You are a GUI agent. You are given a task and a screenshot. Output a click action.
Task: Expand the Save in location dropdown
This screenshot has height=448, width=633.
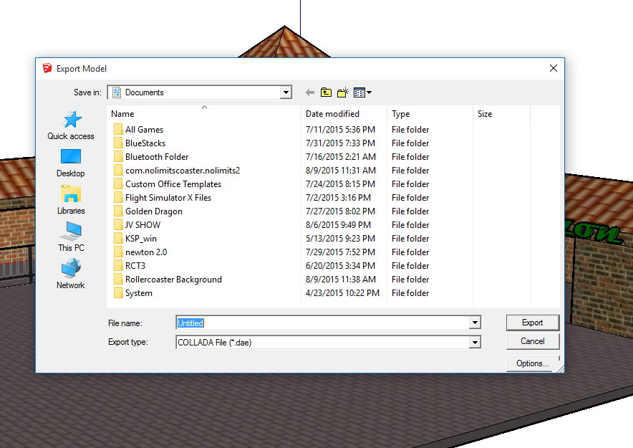(x=286, y=92)
